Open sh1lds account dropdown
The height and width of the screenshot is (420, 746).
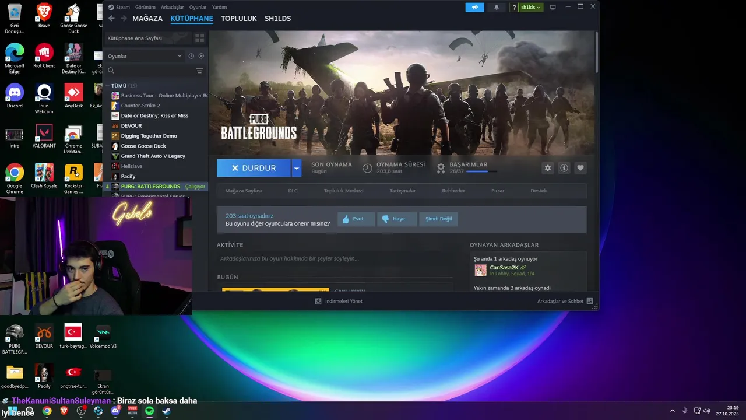point(531,7)
